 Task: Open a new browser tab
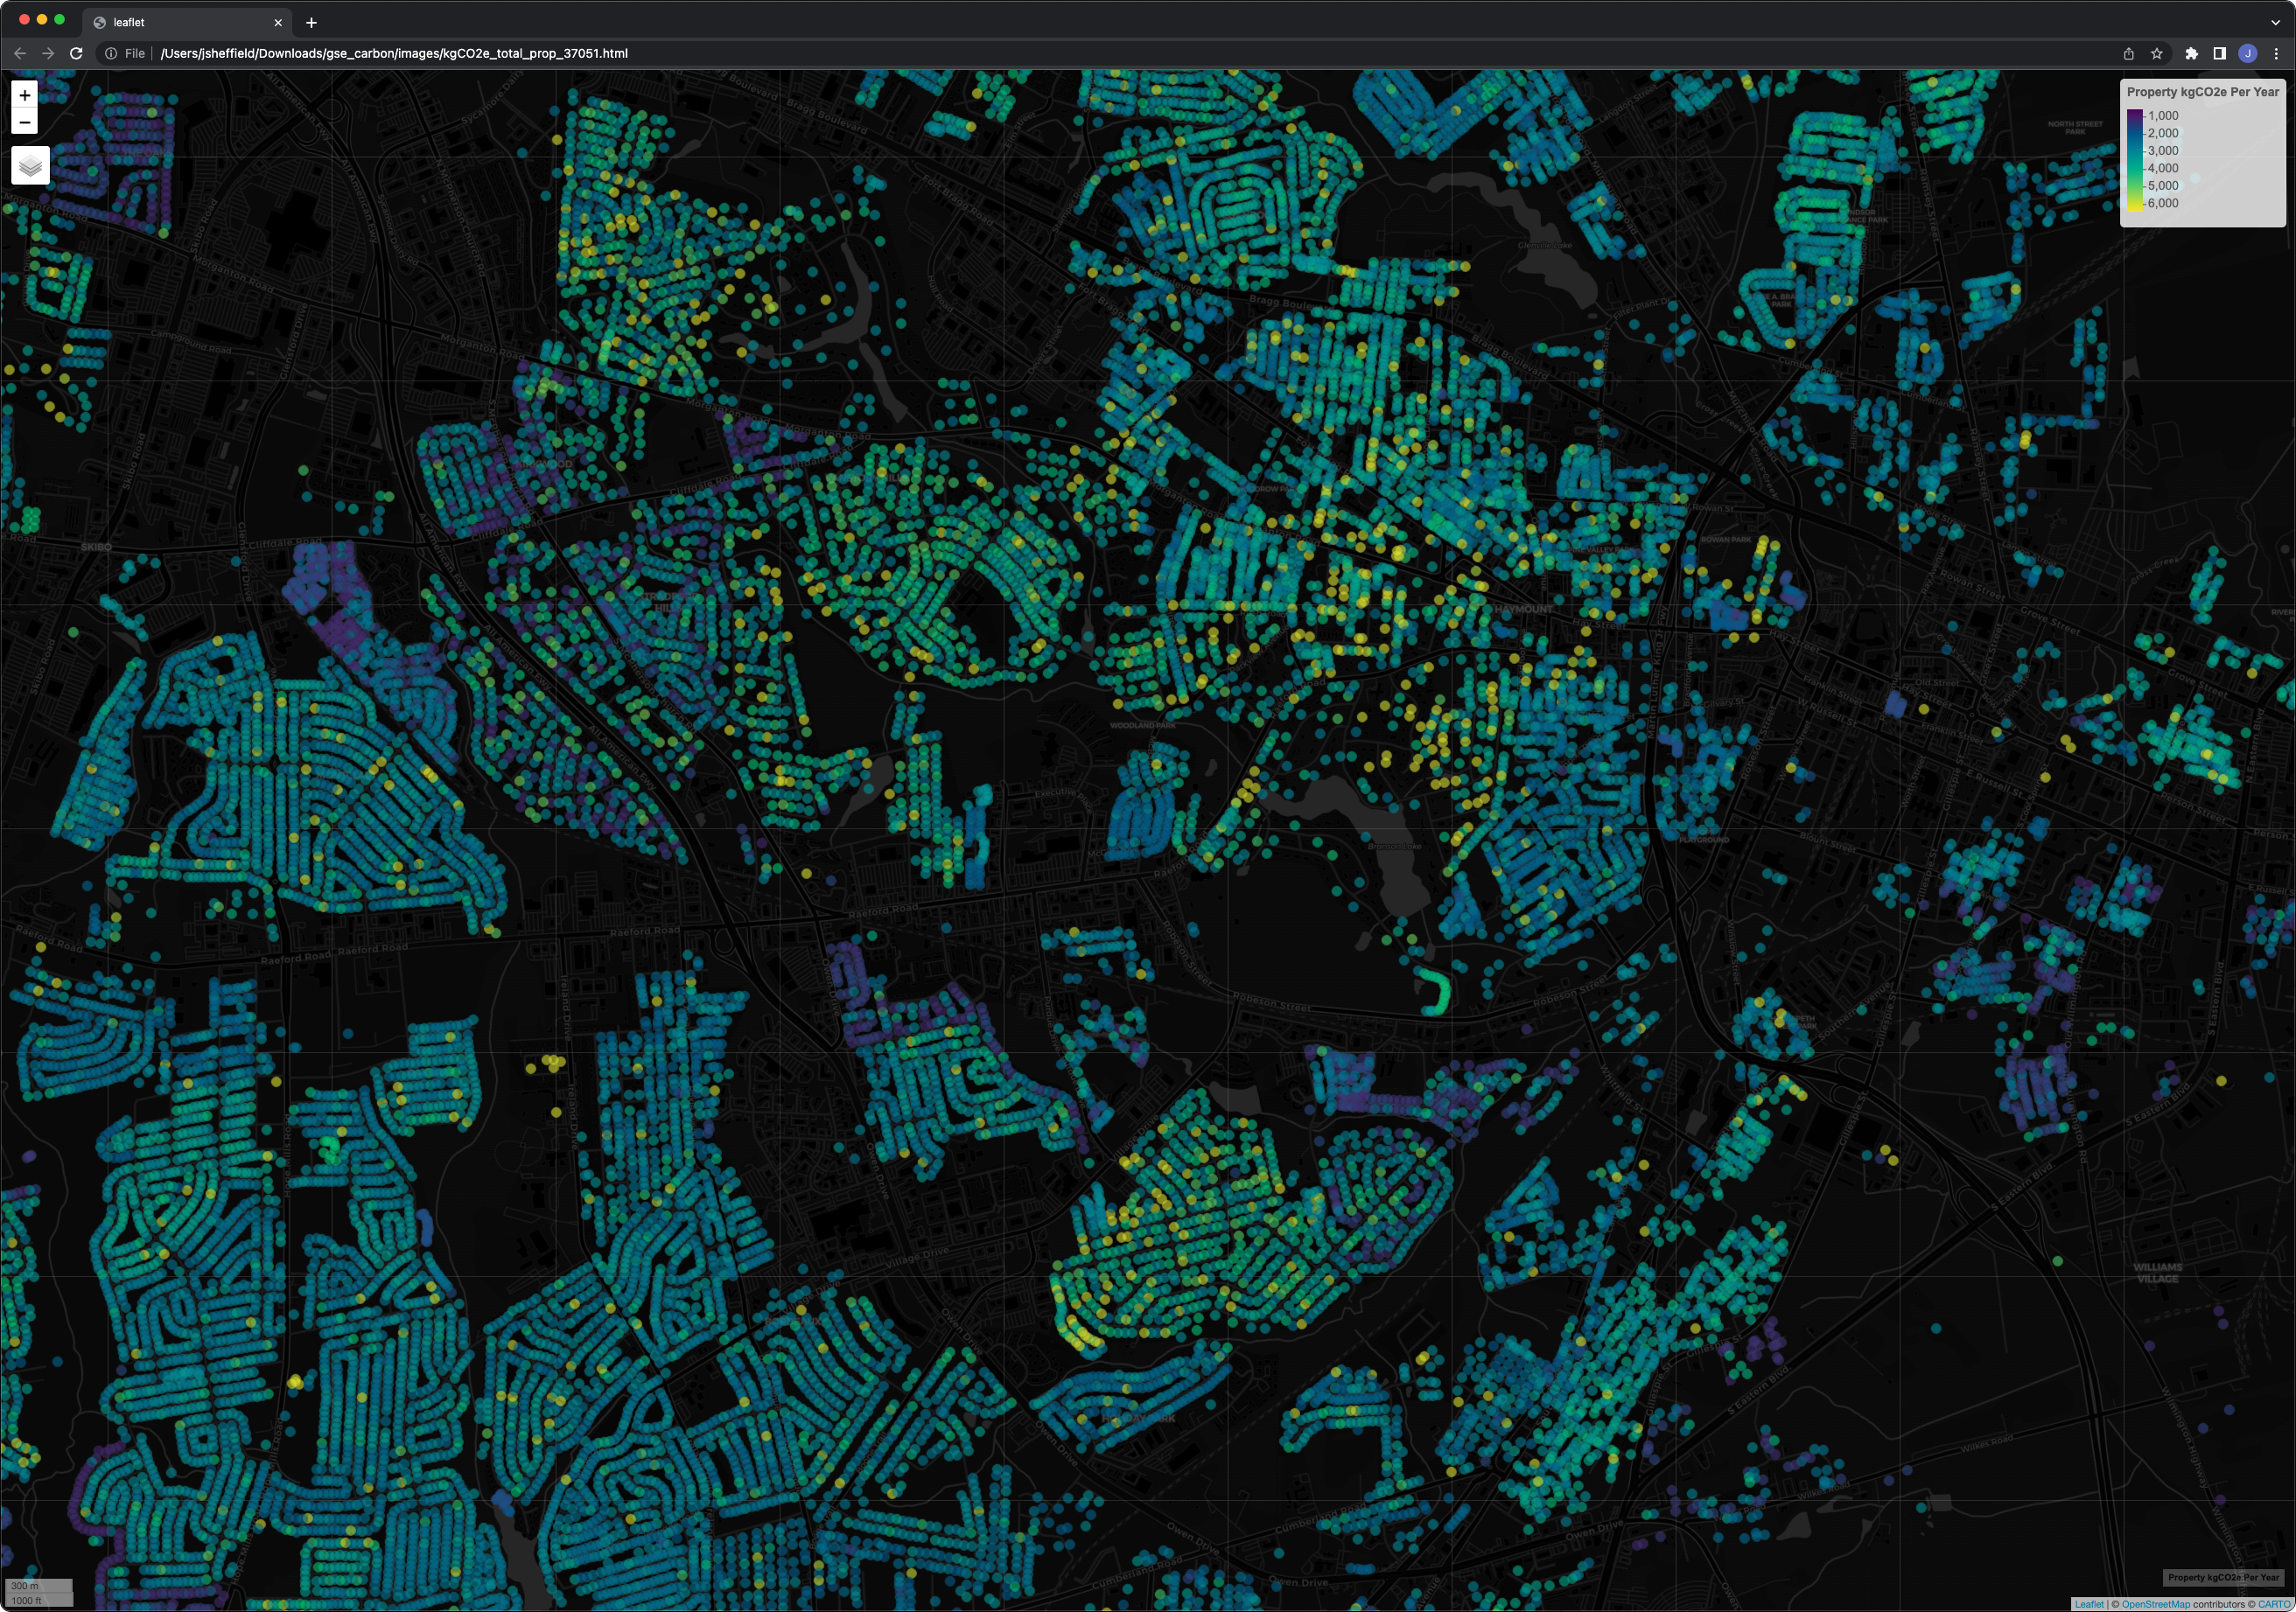pos(311,22)
